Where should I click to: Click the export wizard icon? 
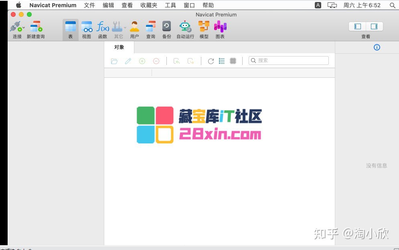tap(190, 61)
